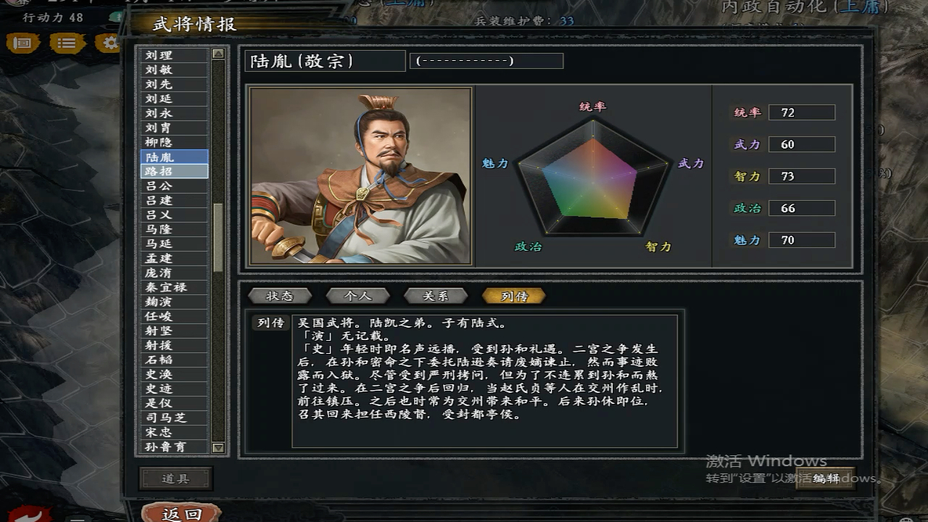Select officer 秦宜禄 in the list
This screenshot has width=928, height=522.
pos(174,287)
